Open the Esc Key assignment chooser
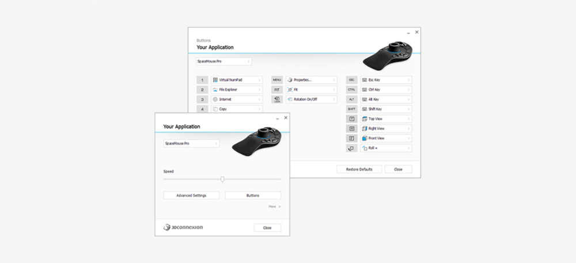 (x=386, y=80)
